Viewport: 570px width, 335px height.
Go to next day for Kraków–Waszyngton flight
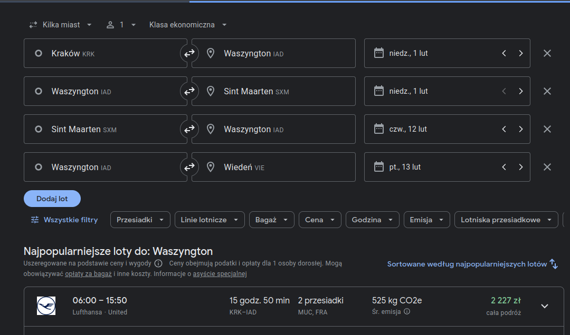tap(520, 53)
